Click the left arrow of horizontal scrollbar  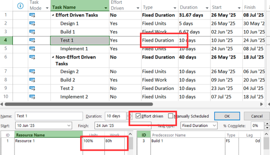(2, 104)
